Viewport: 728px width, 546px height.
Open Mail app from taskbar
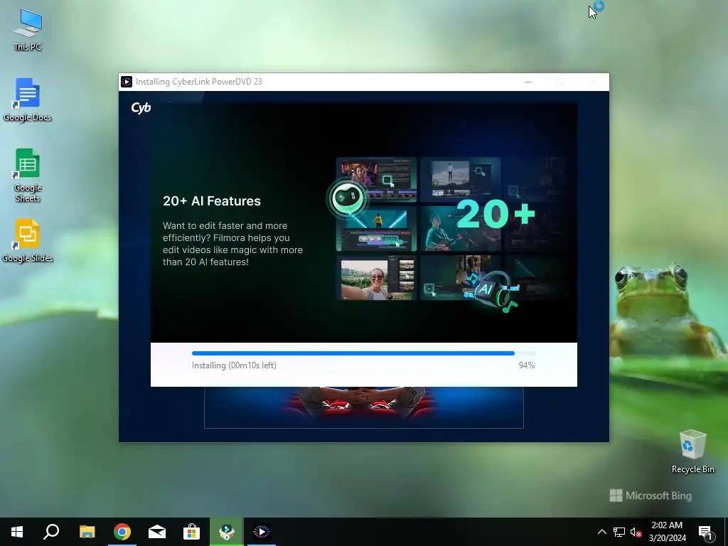pyautogui.click(x=157, y=532)
